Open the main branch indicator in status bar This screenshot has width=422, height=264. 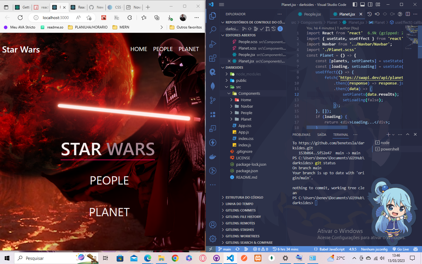(x=224, y=249)
